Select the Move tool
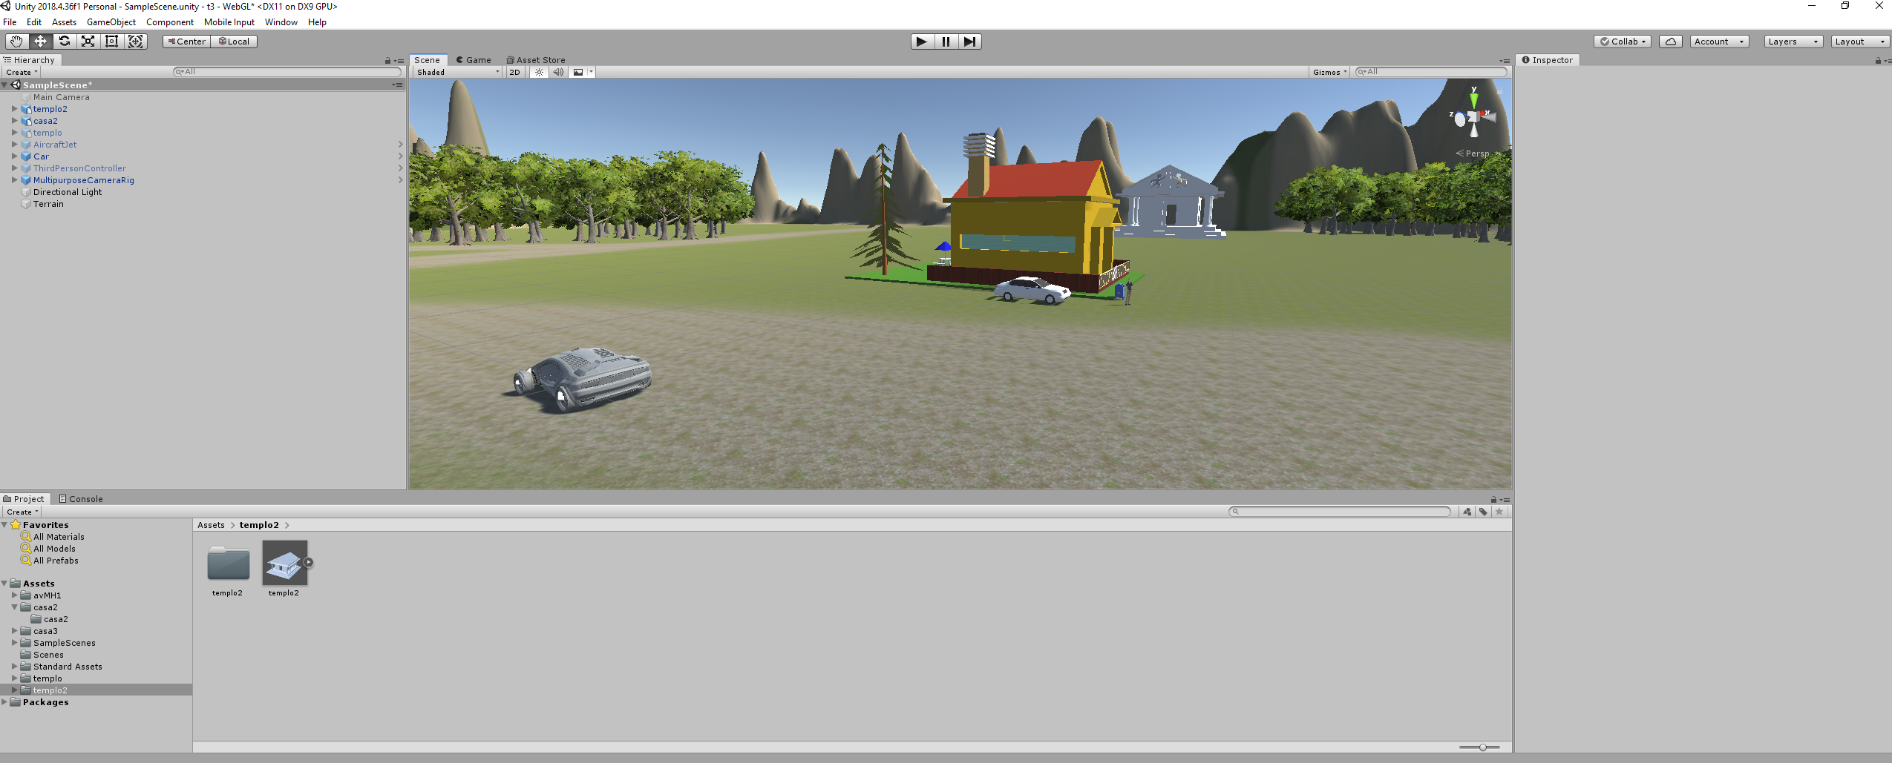 40,42
